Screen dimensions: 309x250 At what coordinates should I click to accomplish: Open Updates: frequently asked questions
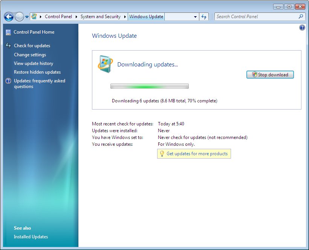click(x=40, y=83)
